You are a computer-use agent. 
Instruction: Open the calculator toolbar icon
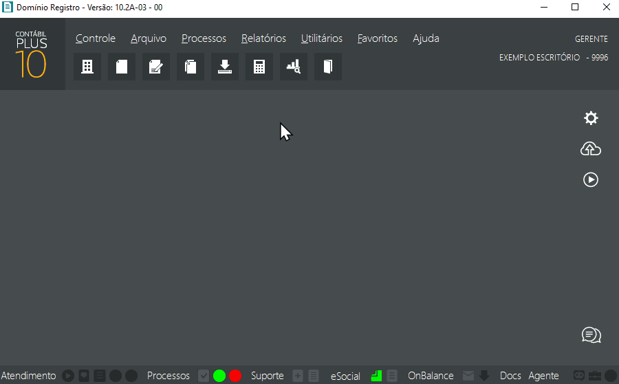tap(259, 67)
